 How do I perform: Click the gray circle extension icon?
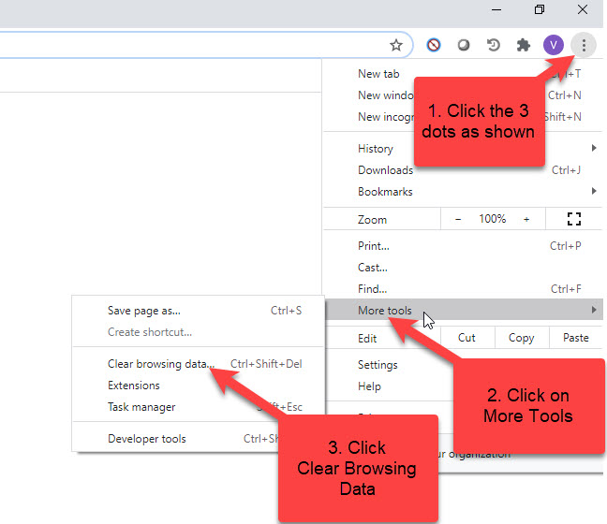point(464,45)
